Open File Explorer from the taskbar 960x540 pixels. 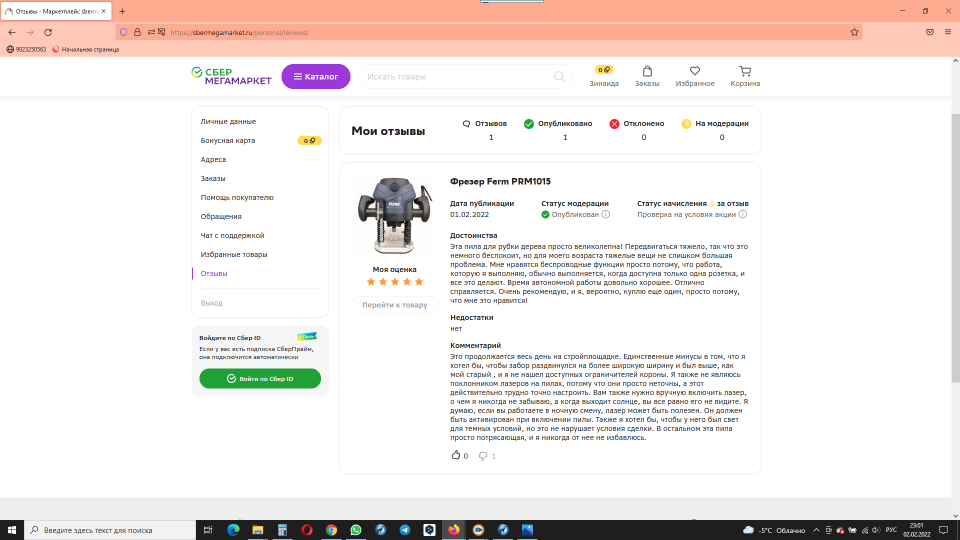click(x=258, y=530)
